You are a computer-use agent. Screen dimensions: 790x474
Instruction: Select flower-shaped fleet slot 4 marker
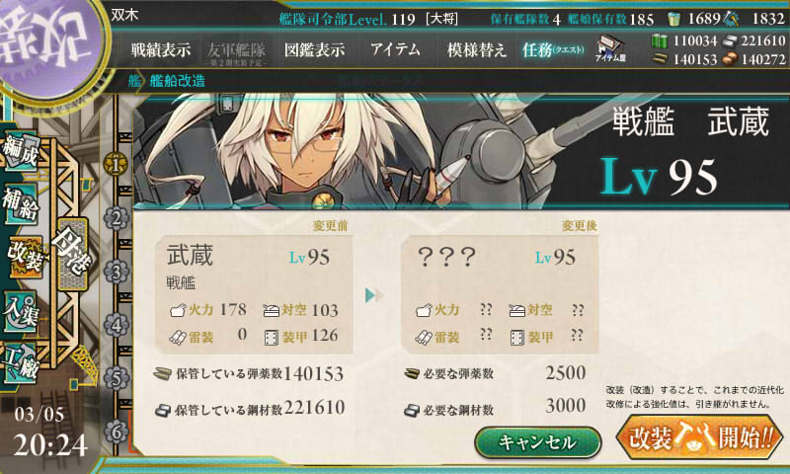117,326
